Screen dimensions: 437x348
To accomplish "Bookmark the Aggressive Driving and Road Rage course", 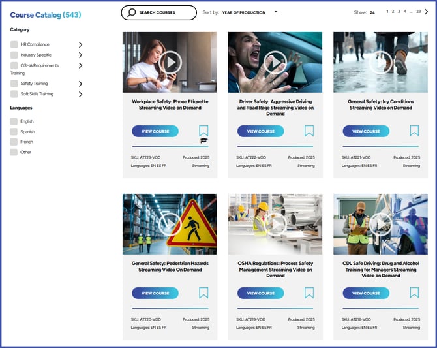I will click(309, 131).
